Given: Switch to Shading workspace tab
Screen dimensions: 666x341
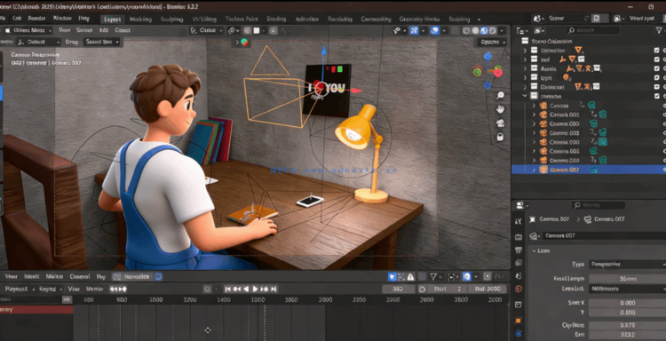Looking at the screenshot, I should pos(275,20).
